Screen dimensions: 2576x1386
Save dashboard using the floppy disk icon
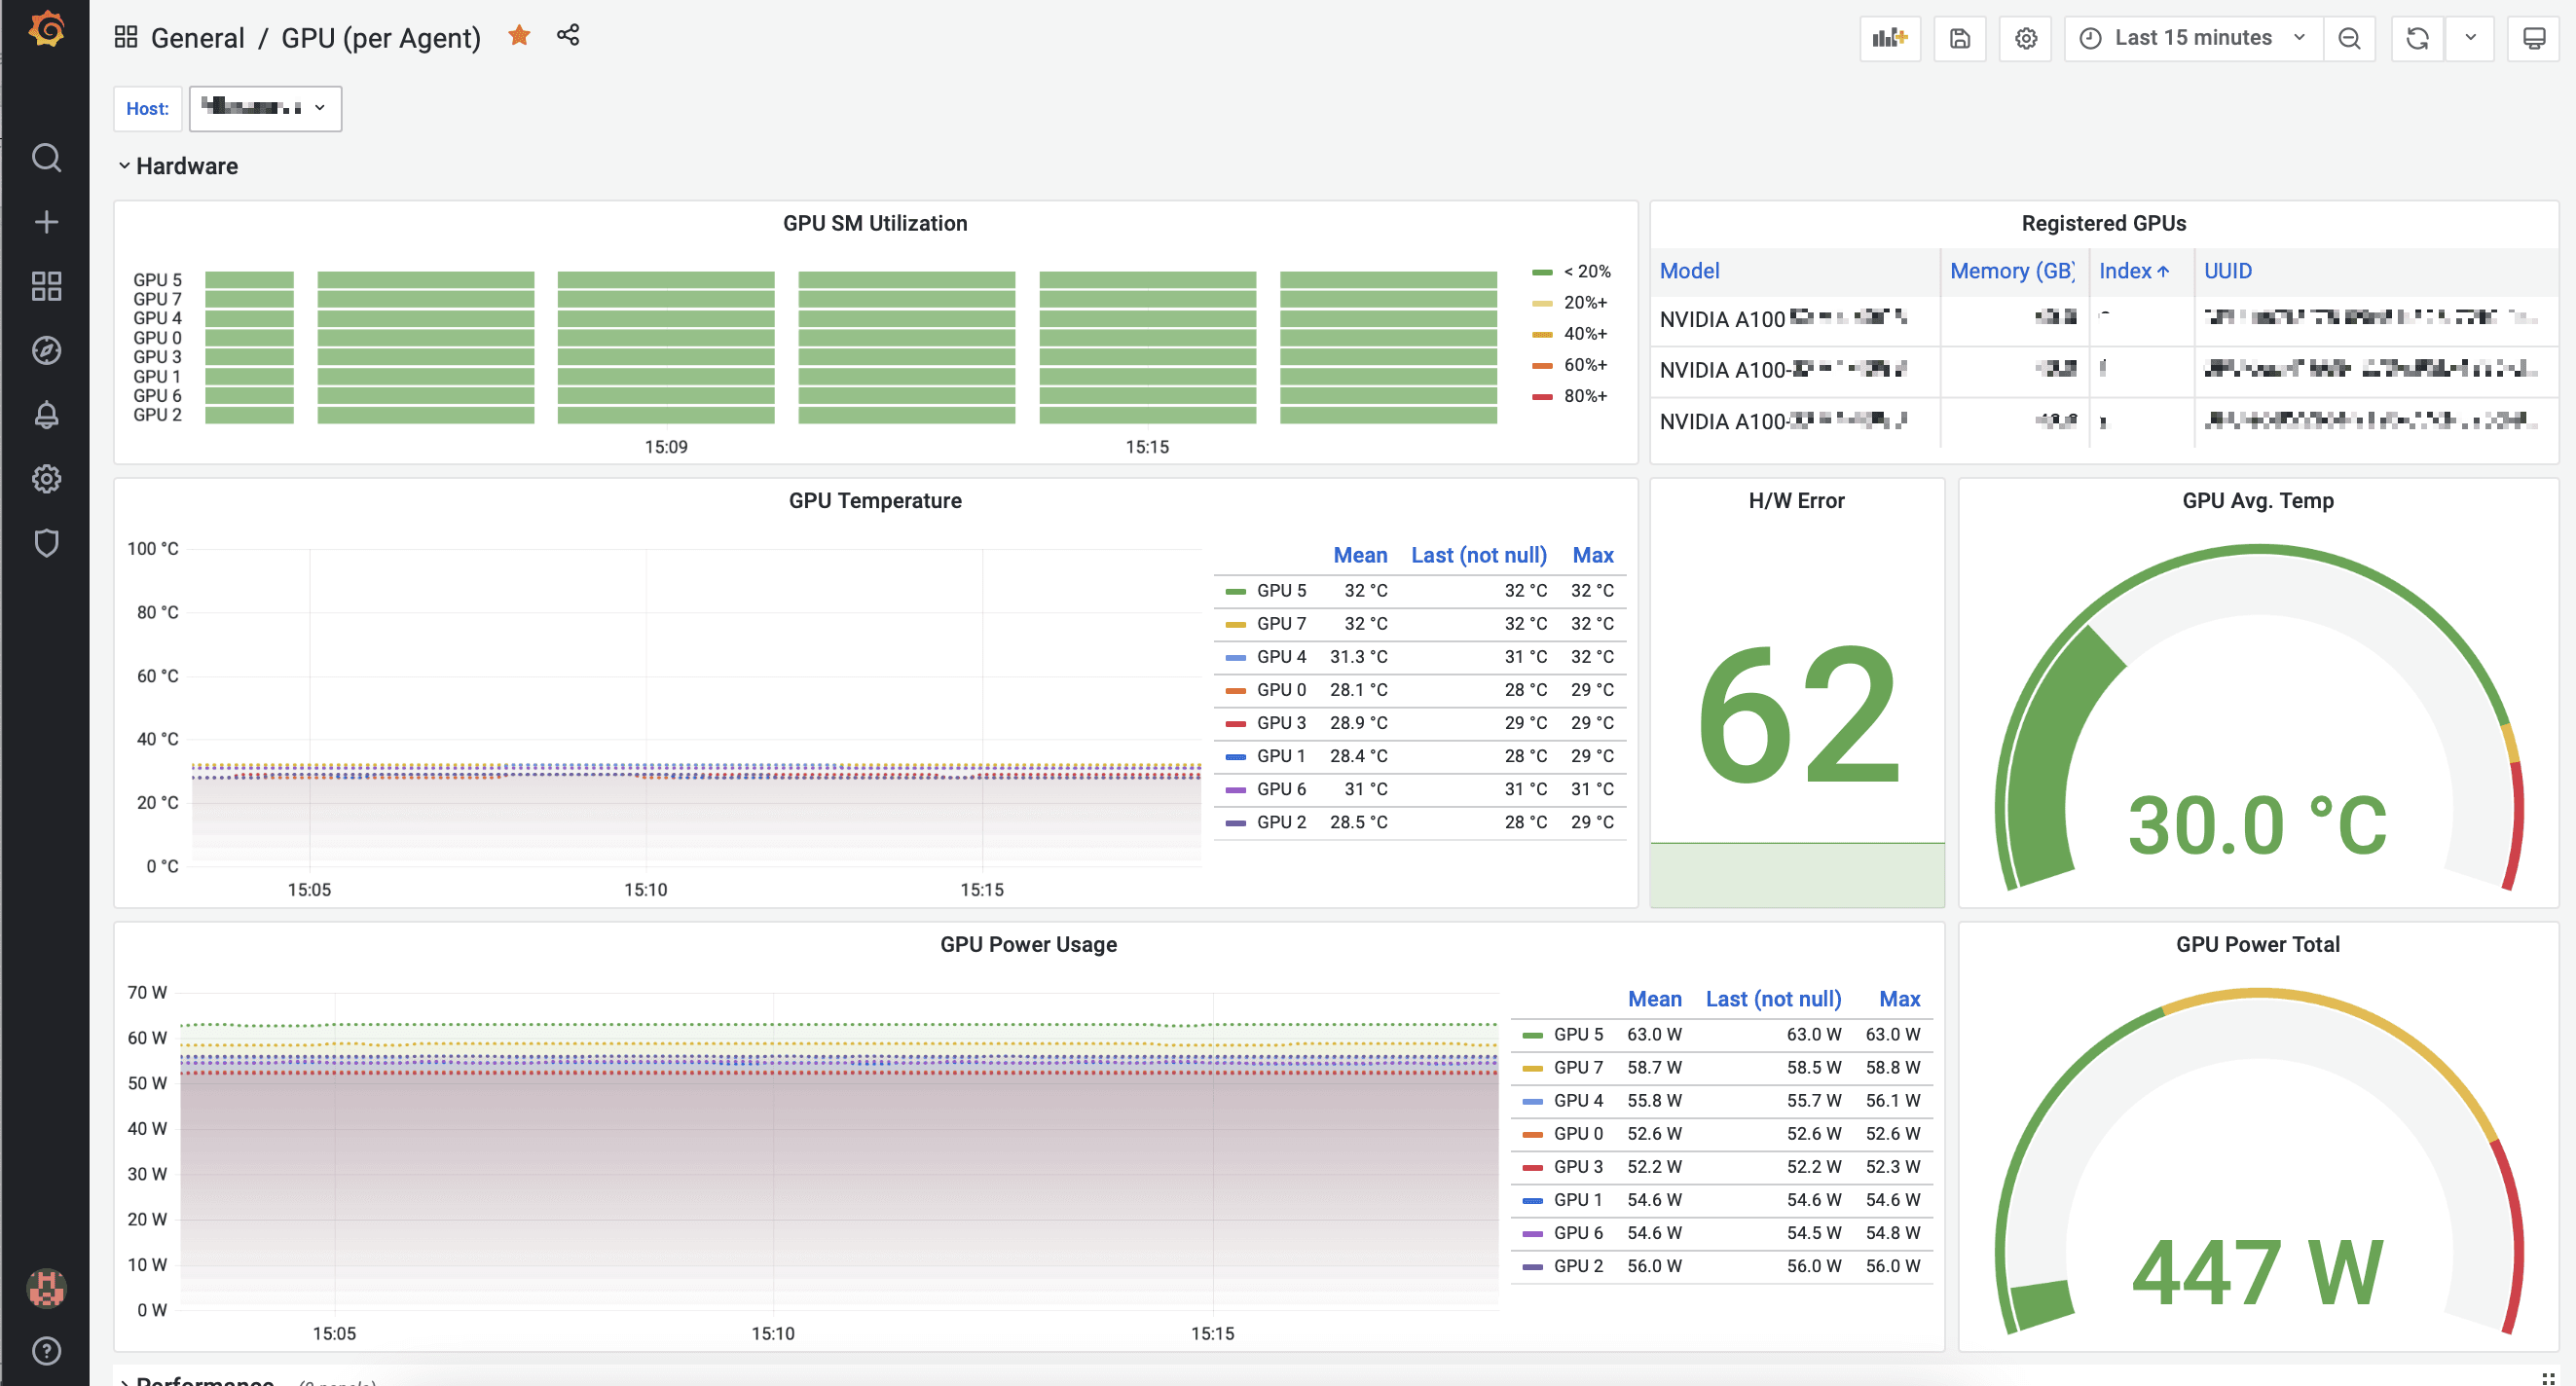(x=1960, y=38)
